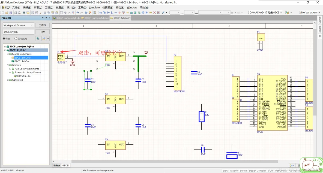Image resolution: width=323 pixels, height=173 pixels.
Task: Select 89C51.PcbDoc in the project tree
Action: pyautogui.click(x=22, y=61)
